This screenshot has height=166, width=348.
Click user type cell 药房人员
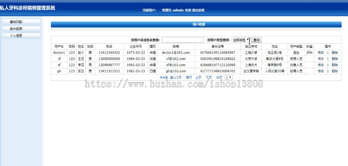296,59
